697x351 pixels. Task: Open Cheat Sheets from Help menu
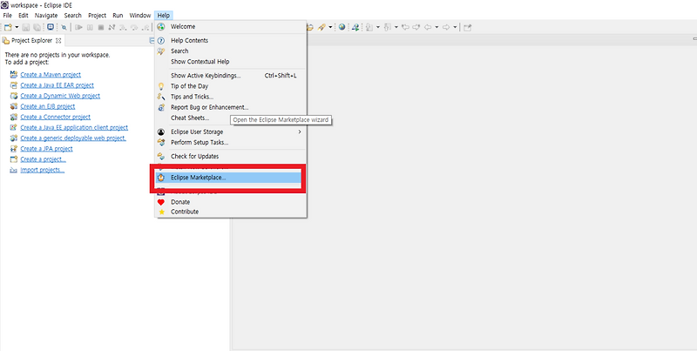point(230,118)
